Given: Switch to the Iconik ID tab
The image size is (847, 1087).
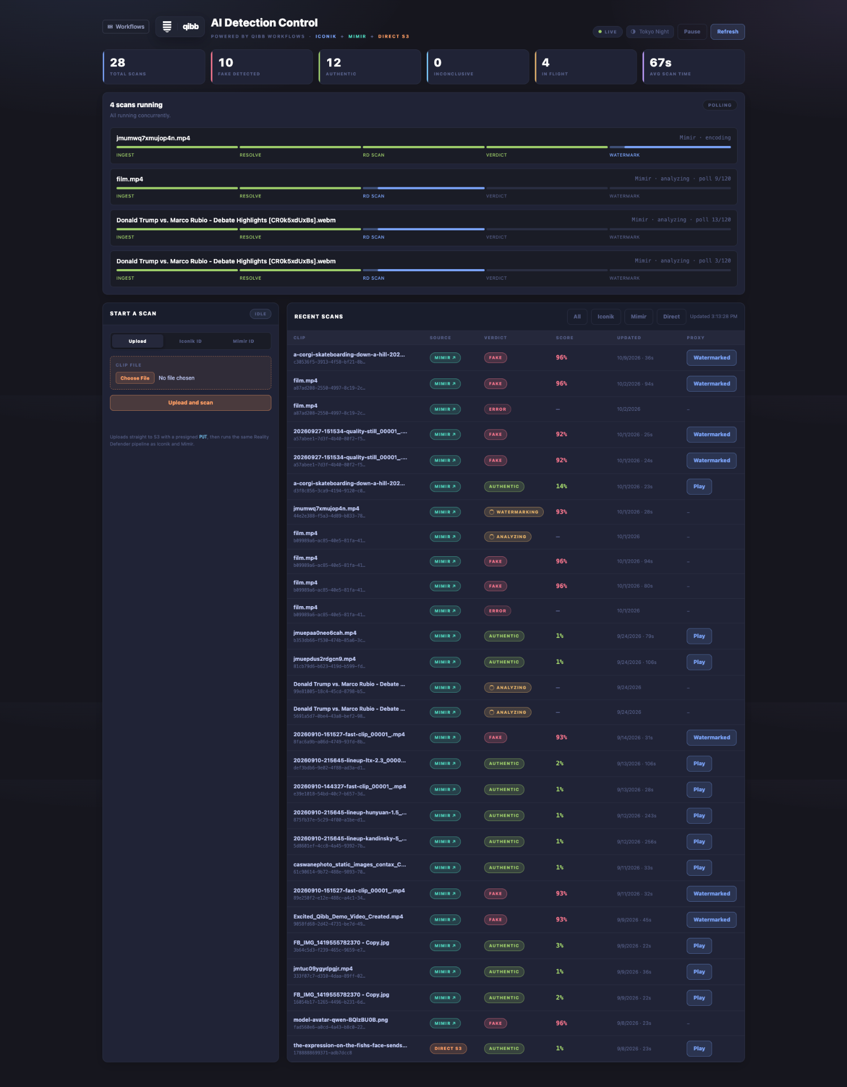Looking at the screenshot, I should 190,341.
